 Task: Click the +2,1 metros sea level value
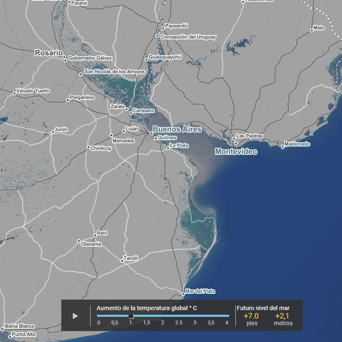click(283, 316)
